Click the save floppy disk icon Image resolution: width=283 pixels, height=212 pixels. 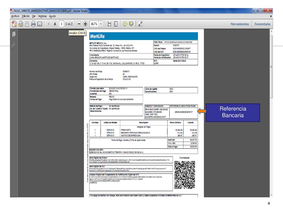tap(27, 24)
